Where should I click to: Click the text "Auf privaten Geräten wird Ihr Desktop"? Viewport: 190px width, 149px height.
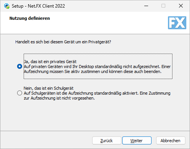(59, 67)
